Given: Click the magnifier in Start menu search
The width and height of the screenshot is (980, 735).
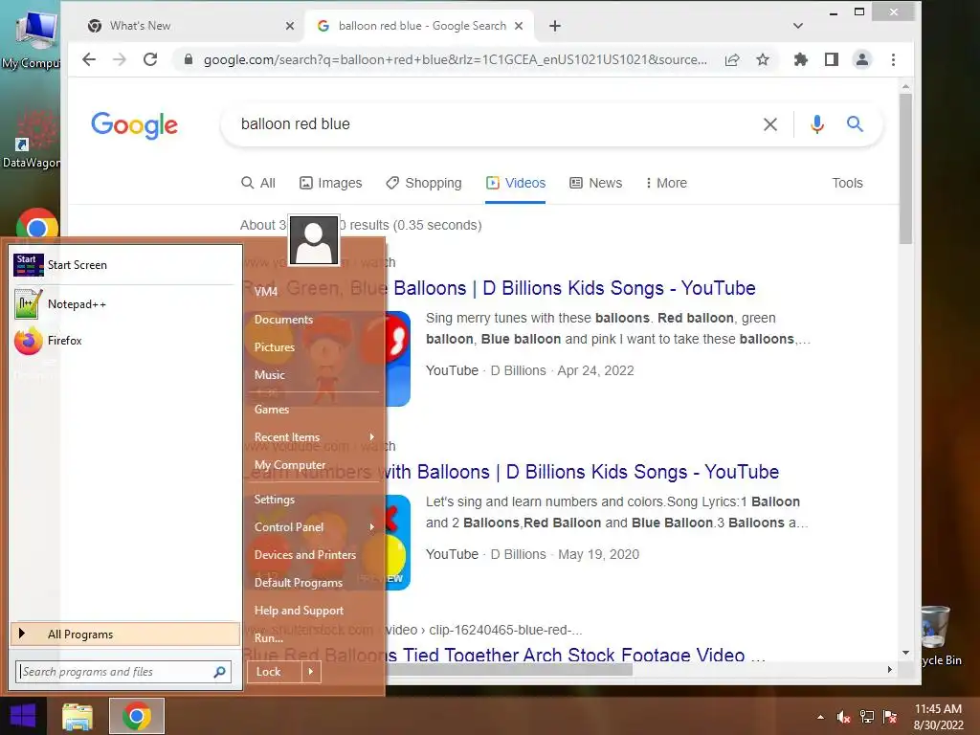Looking at the screenshot, I should pos(219,672).
